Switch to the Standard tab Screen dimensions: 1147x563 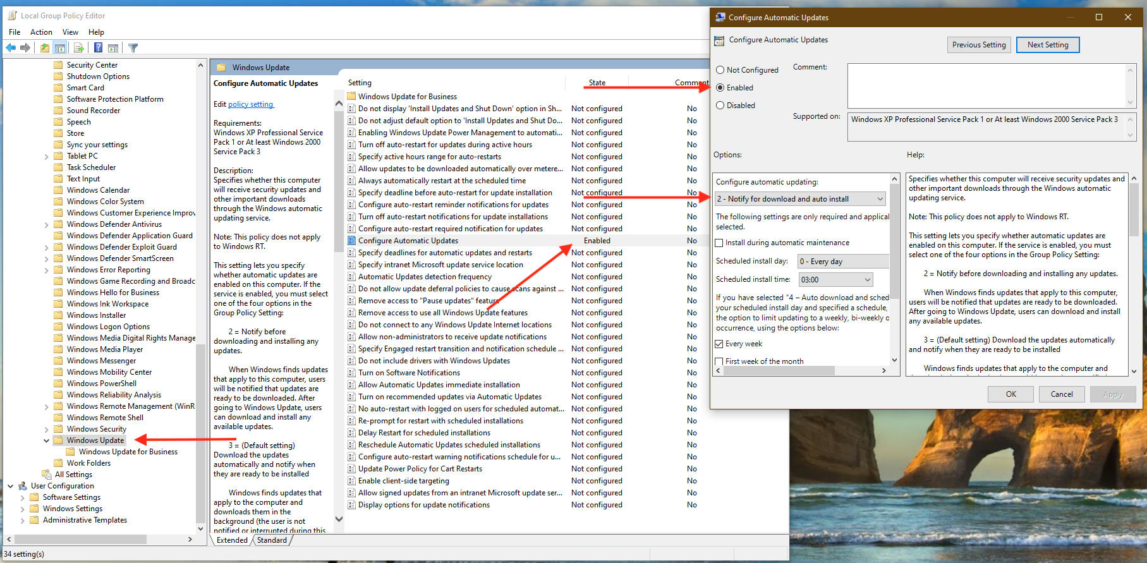click(272, 540)
